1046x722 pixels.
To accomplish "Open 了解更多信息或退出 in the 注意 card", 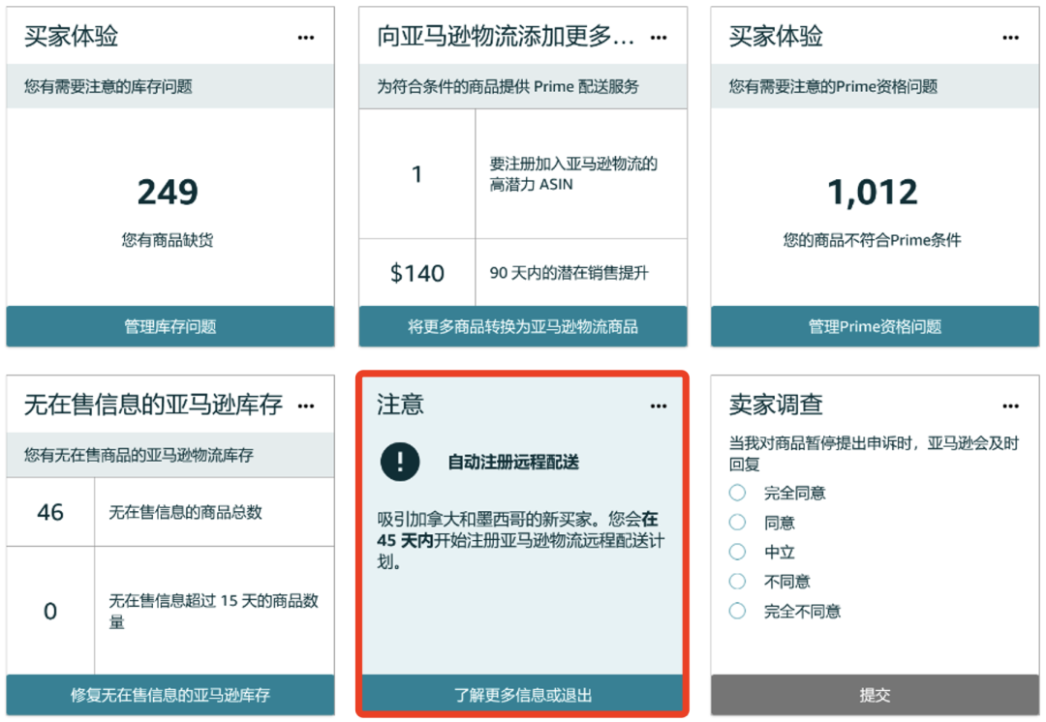I will (x=523, y=694).
